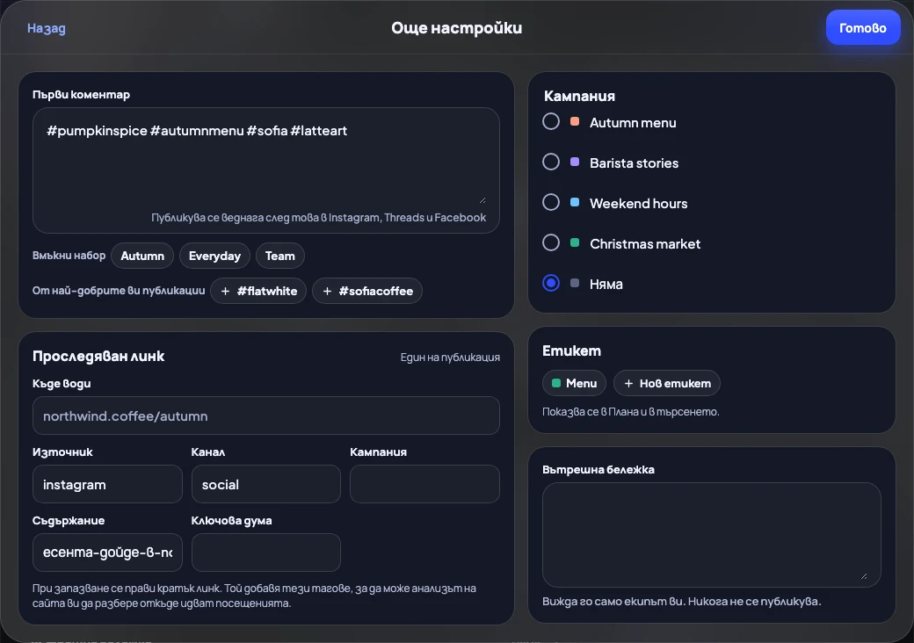
Task: Add the suggested #flatwhite hashtag
Action: coord(258,291)
